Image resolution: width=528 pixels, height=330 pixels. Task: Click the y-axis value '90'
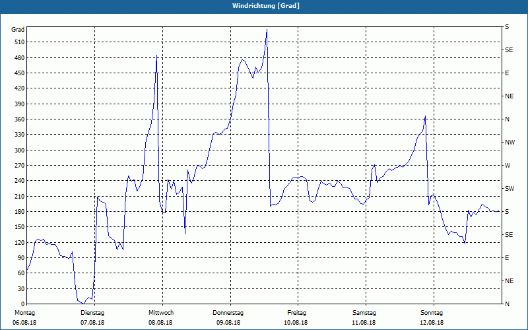coord(21,257)
